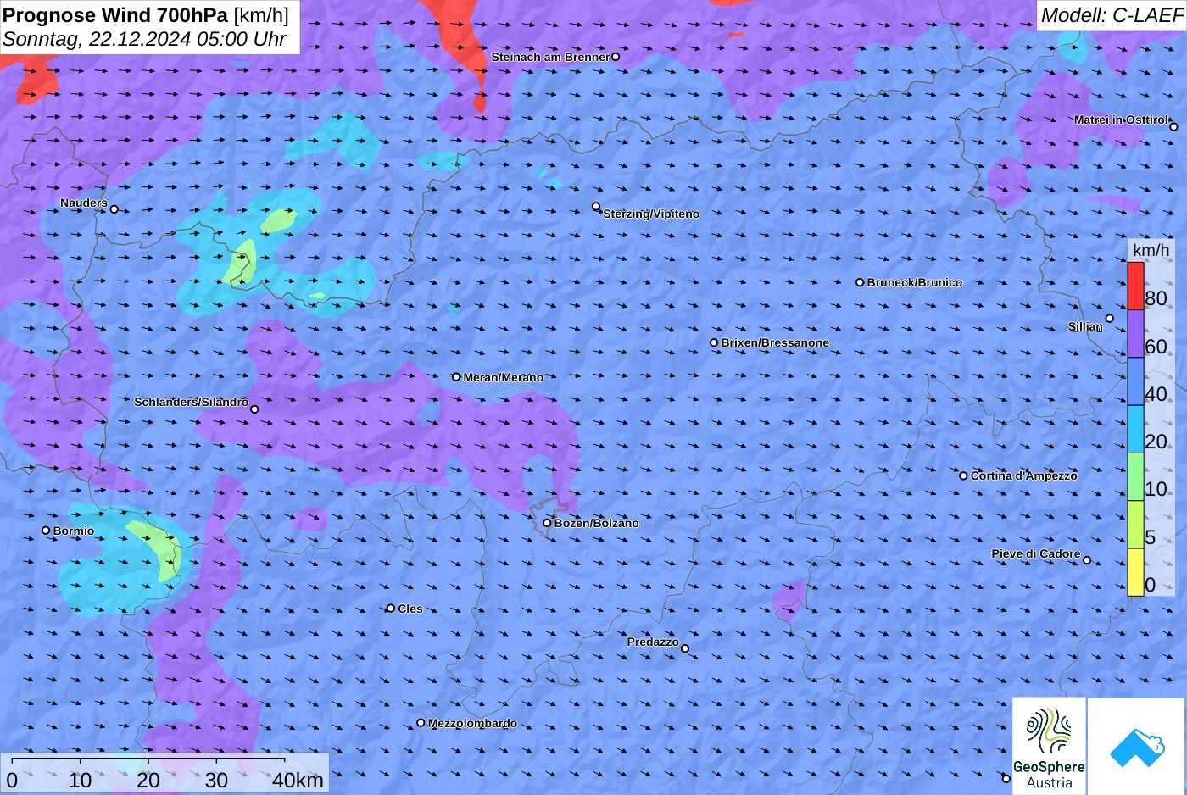
Task: Select the green 10 km/h legend swatch
Action: pos(1135,477)
